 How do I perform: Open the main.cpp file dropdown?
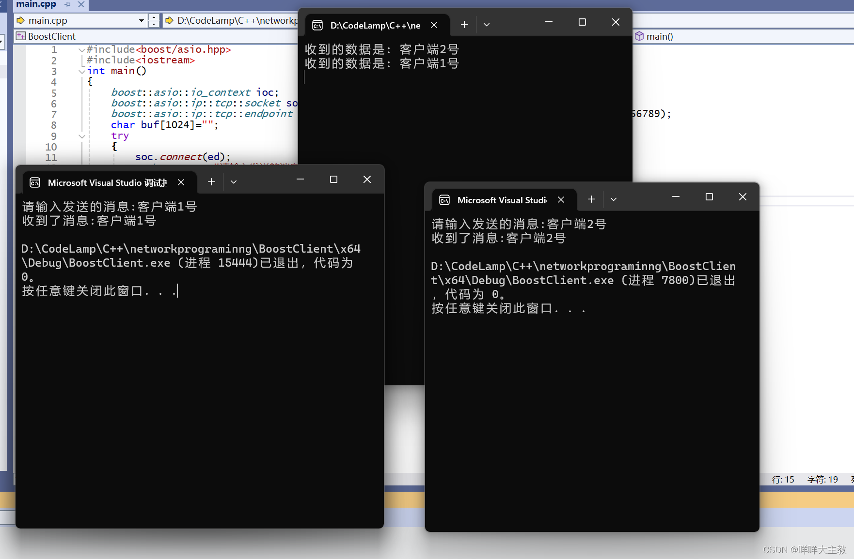141,20
